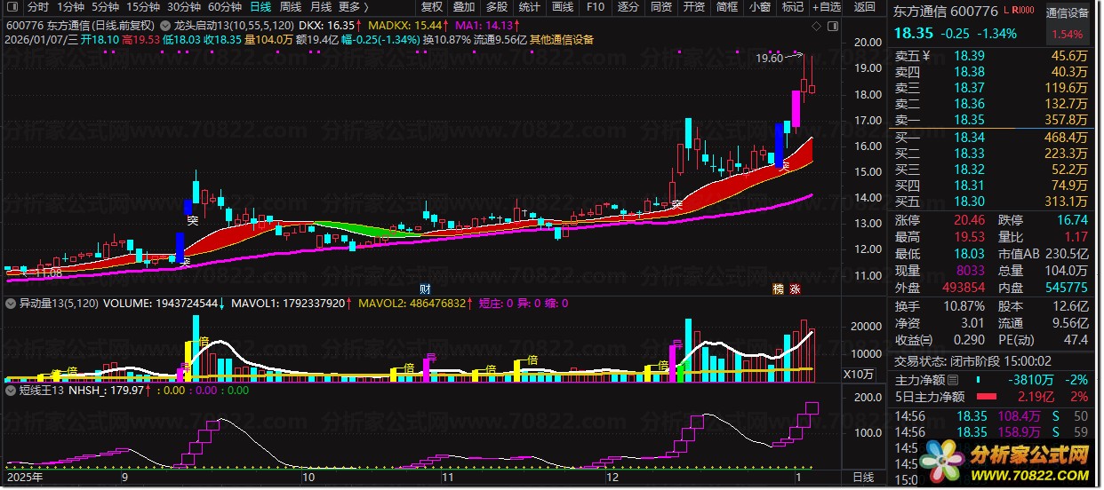Open the 复权 adjustment menu

pos(431,7)
